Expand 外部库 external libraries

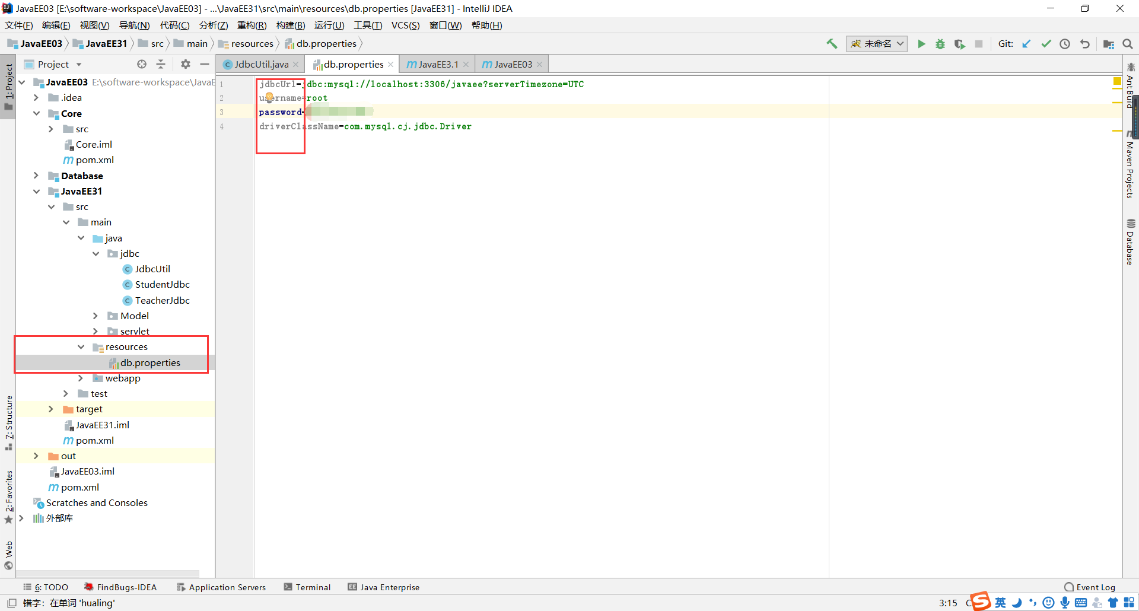(x=21, y=518)
